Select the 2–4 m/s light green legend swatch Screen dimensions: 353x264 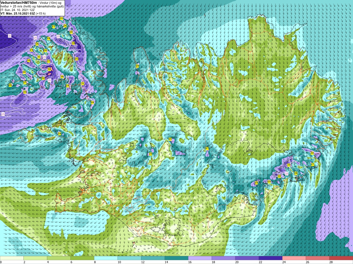tap(35, 258)
